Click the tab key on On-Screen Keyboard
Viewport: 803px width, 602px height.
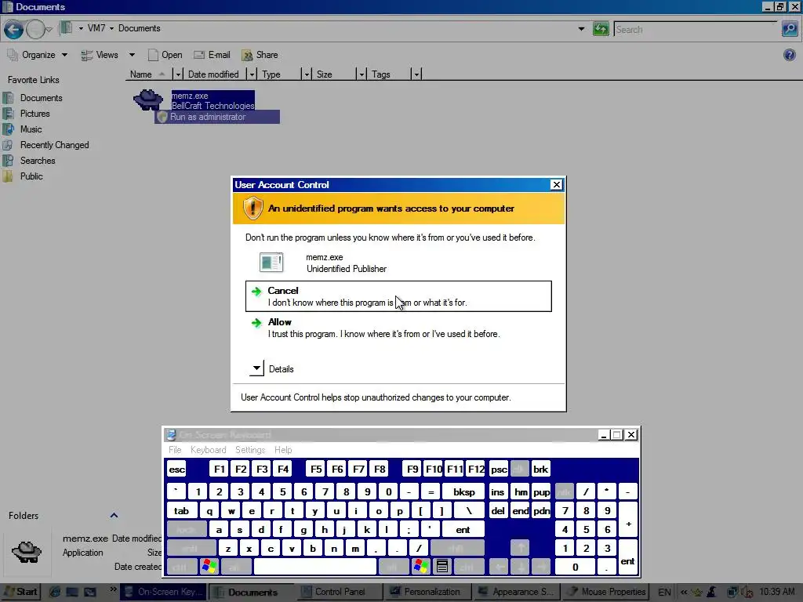click(181, 510)
